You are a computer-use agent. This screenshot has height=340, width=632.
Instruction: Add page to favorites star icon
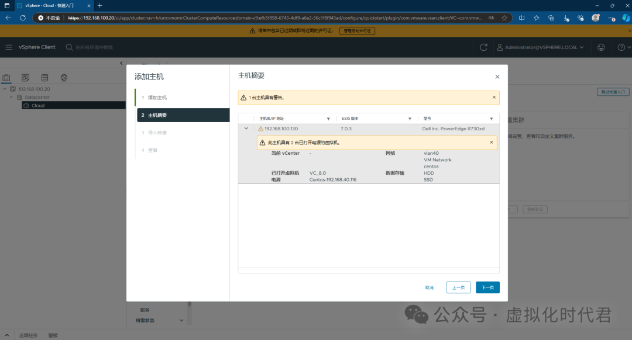(504, 18)
